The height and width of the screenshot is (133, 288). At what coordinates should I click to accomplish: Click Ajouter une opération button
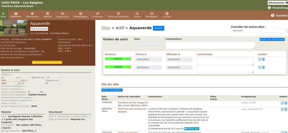coord(112,90)
